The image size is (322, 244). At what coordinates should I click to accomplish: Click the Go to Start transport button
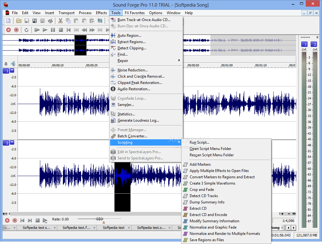(69, 30)
